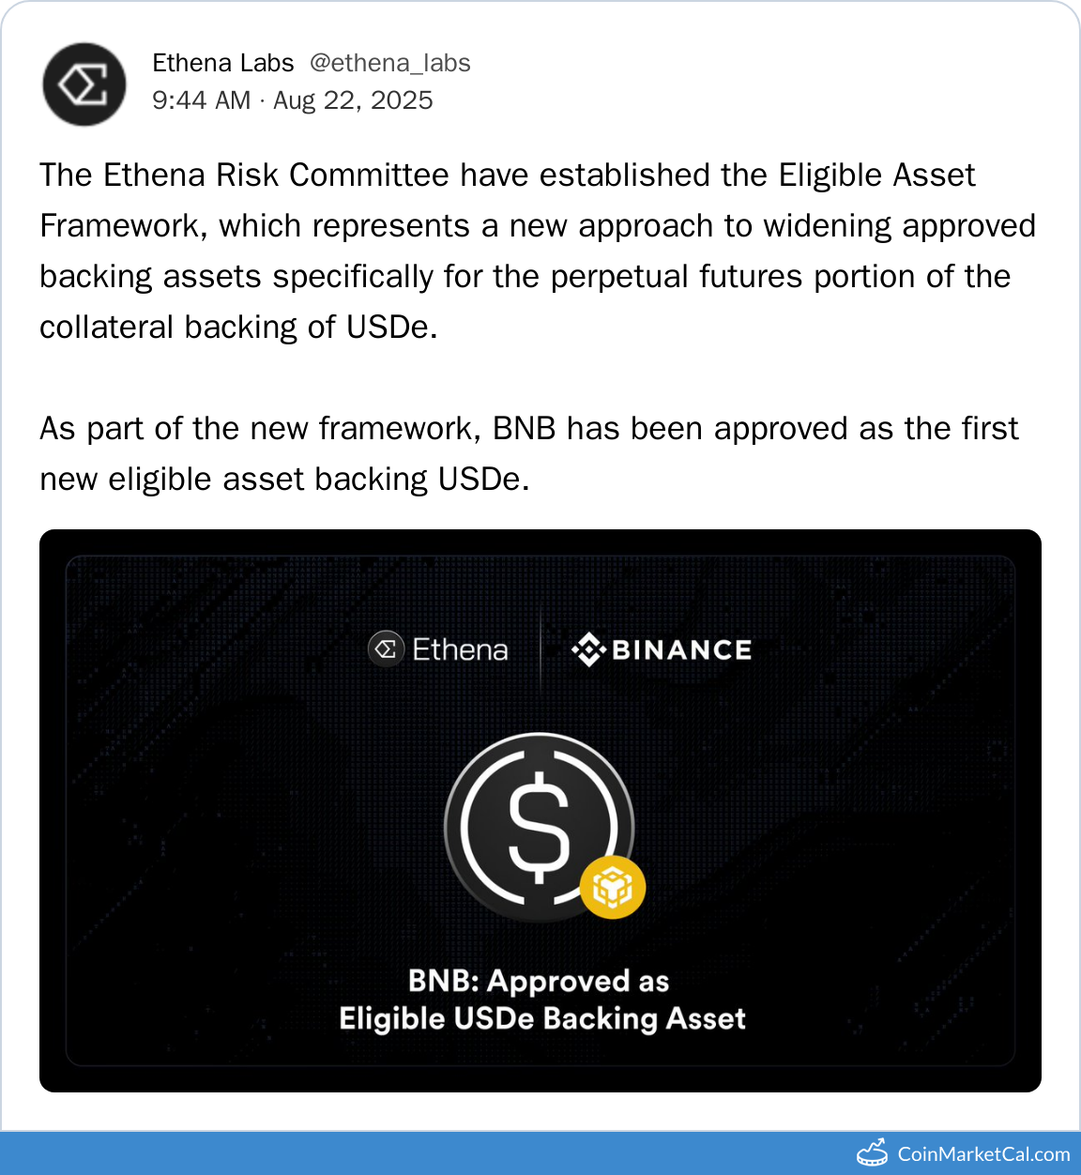Open the Ethena Labs display name

(223, 63)
